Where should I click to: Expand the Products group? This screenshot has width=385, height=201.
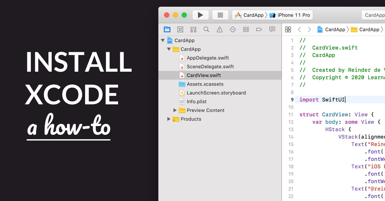point(169,119)
